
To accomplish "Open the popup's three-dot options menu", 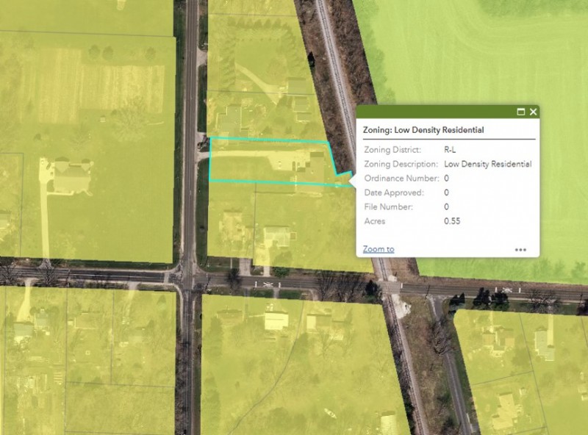I will click(520, 250).
